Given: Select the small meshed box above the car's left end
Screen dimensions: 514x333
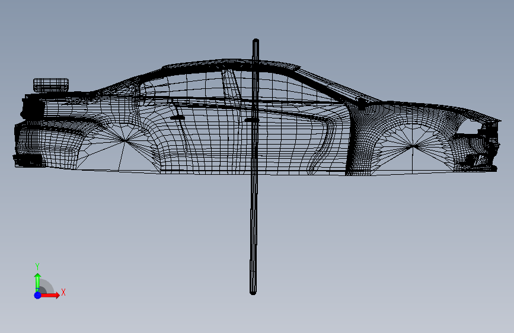Looking at the screenshot, I should (x=51, y=85).
